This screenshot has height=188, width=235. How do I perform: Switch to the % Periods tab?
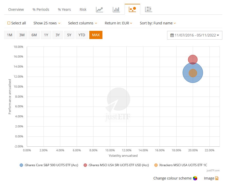pyautogui.click(x=41, y=10)
